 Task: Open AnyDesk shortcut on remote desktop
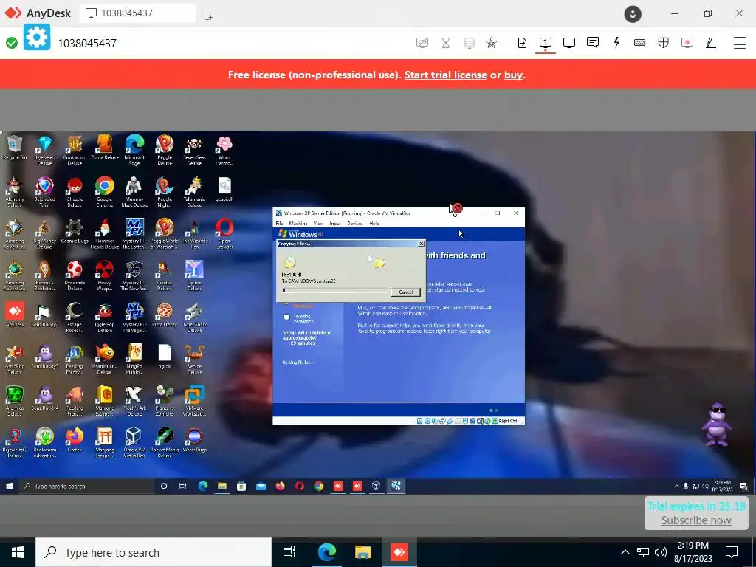[15, 315]
